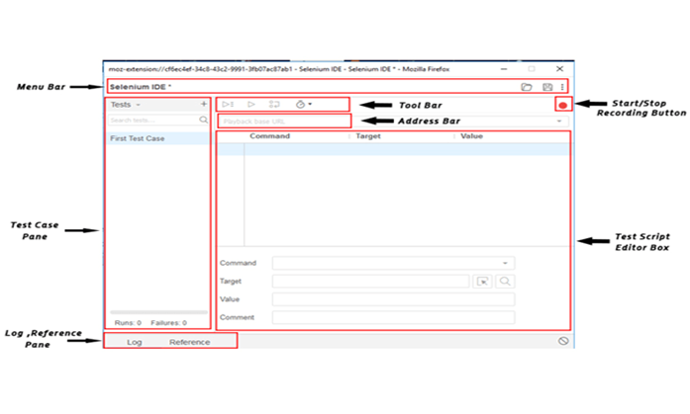This screenshot has width=690, height=414.
Task: Click the Select target in page icon
Action: click(482, 282)
